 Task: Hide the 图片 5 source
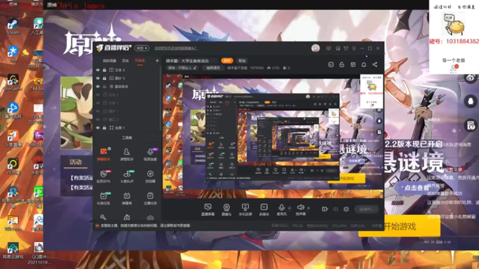(98, 78)
